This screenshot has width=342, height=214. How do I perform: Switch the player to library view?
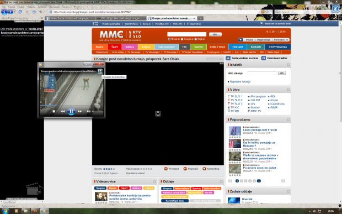tap(100, 71)
